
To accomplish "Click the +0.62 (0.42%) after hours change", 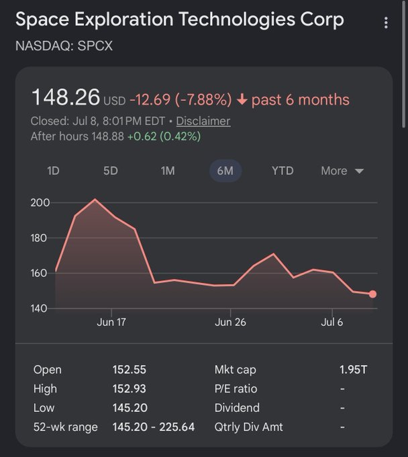I will (x=164, y=136).
